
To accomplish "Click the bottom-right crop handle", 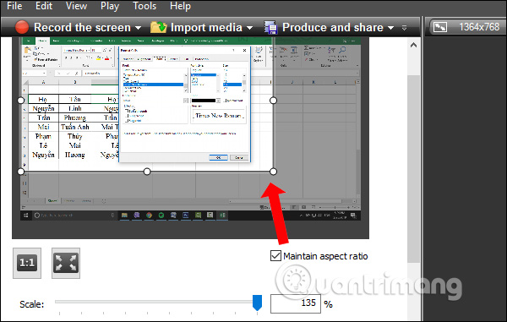I will (273, 172).
